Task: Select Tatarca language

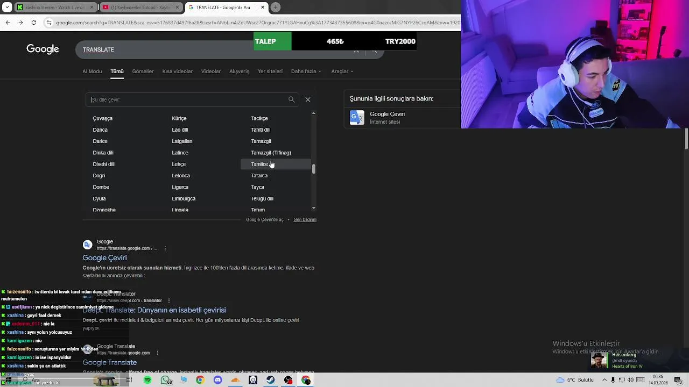Action: click(259, 176)
